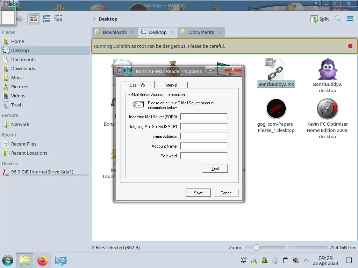Open Downloads in Places sidebar

(x=46, y=69)
